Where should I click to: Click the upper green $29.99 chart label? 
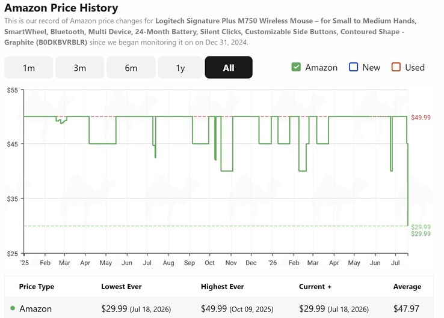point(421,227)
